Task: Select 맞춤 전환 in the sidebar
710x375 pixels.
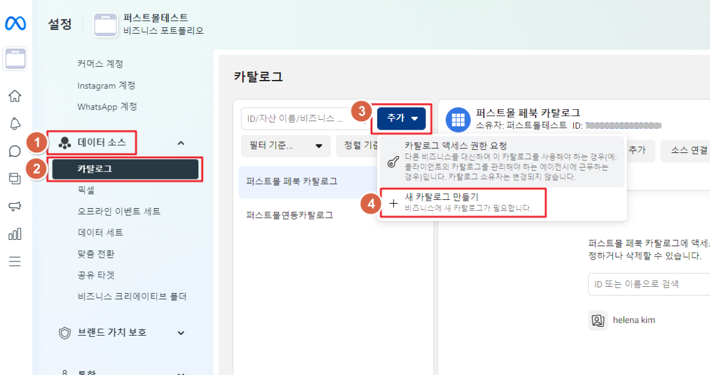Action: [x=96, y=254]
